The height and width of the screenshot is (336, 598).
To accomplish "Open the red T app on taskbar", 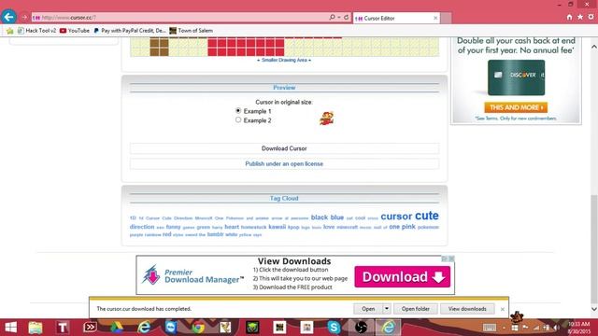I will [x=63, y=328].
